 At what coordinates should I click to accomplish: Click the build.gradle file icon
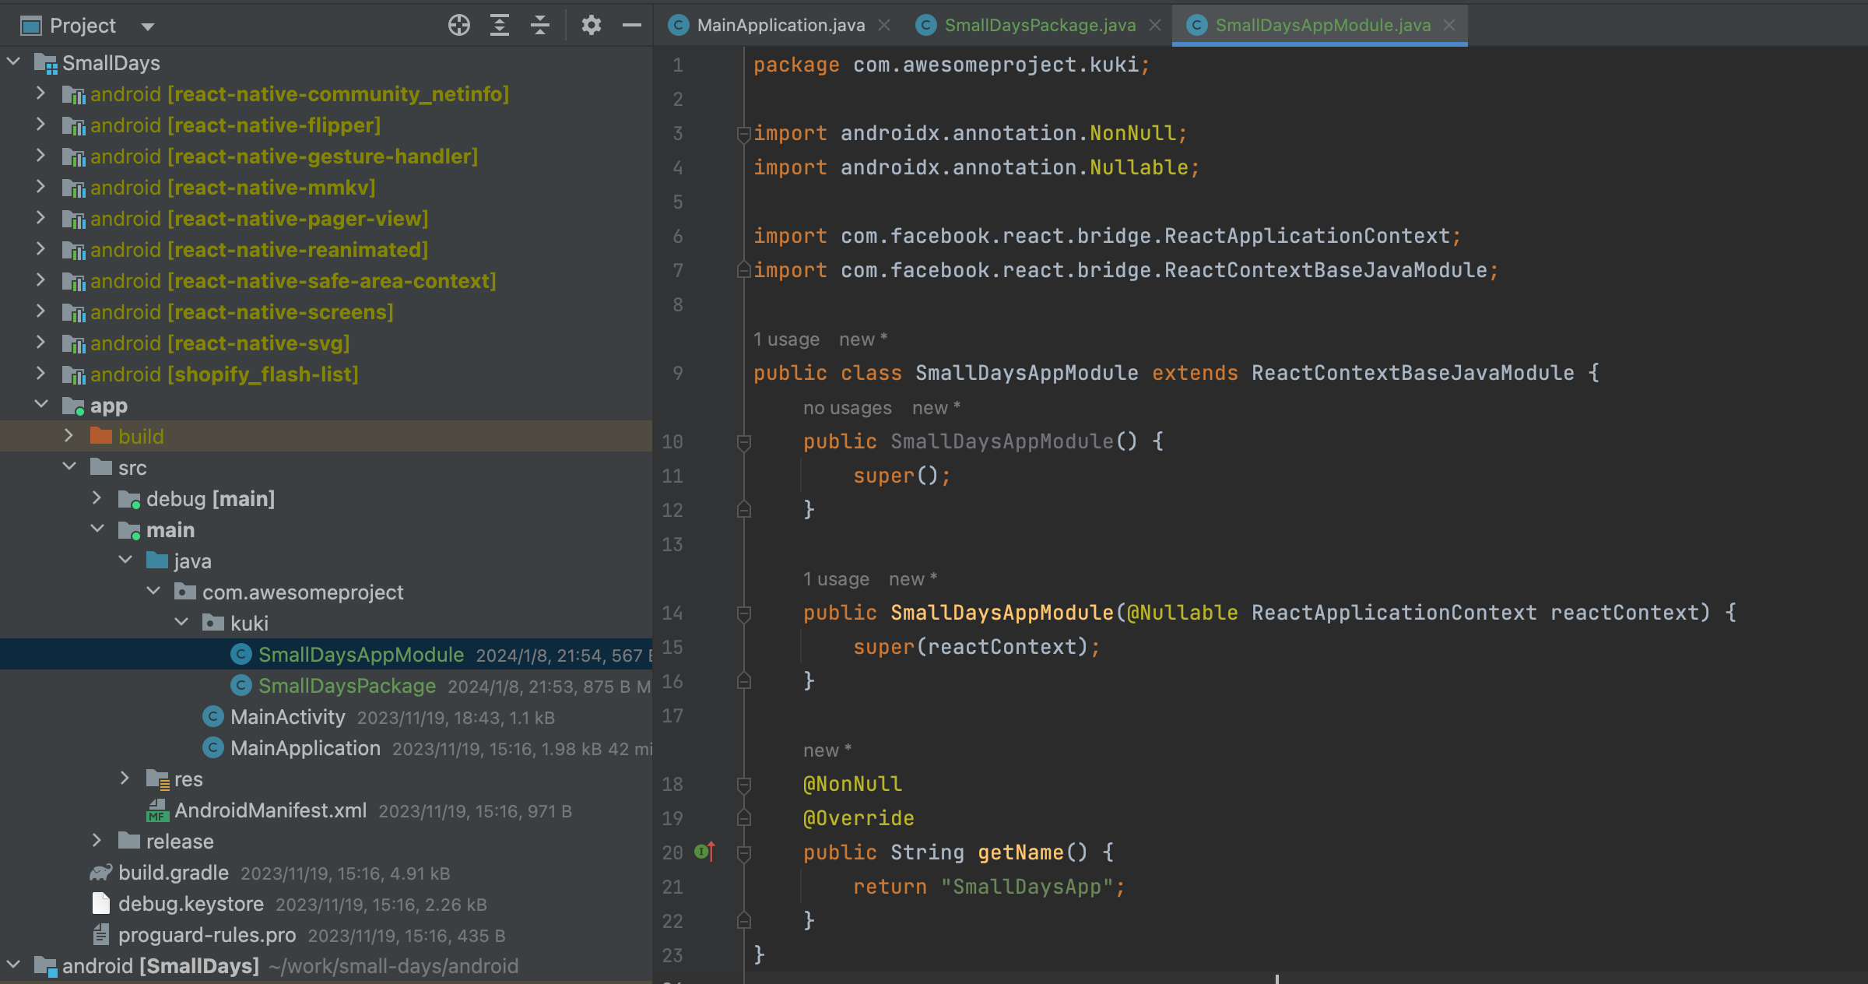pos(101,873)
